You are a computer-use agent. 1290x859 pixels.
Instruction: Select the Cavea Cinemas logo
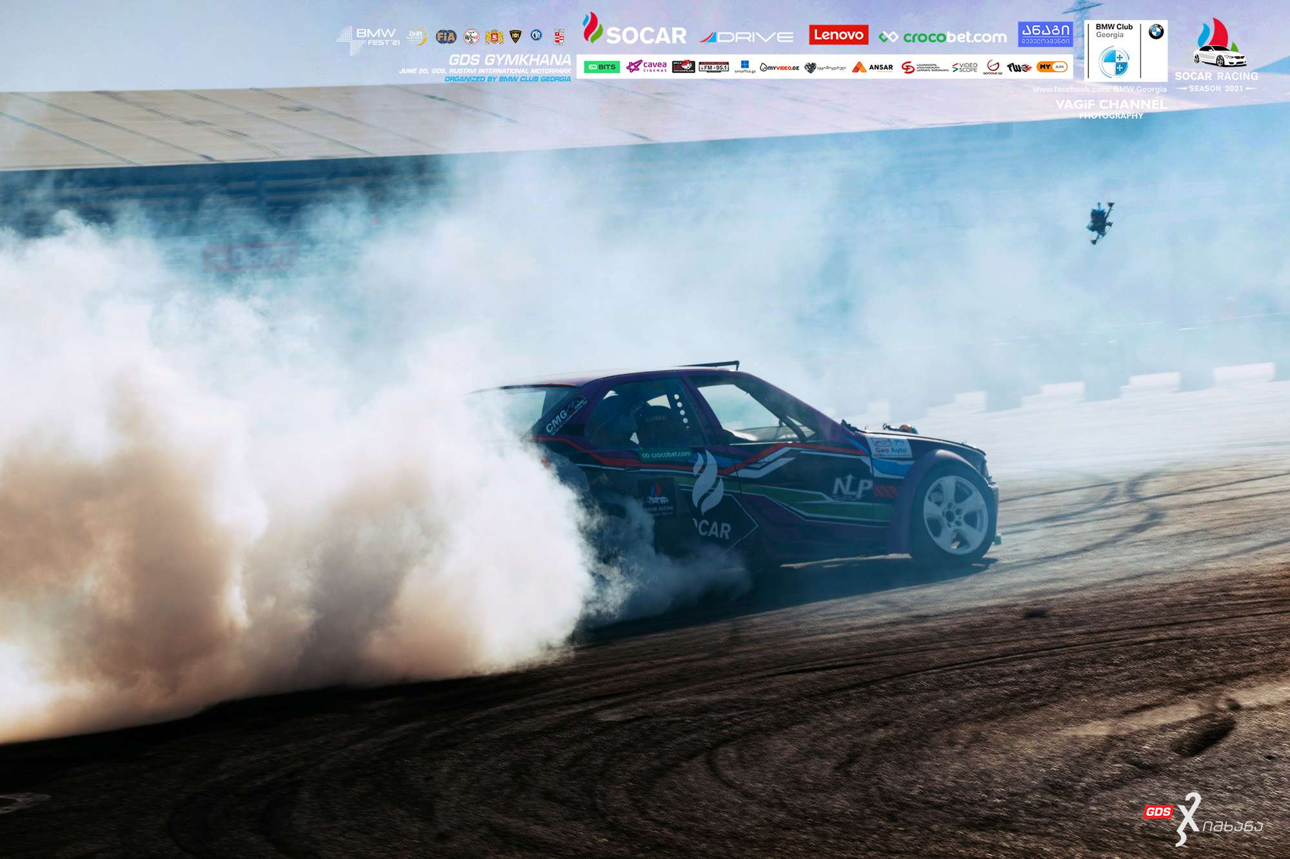pos(646,66)
